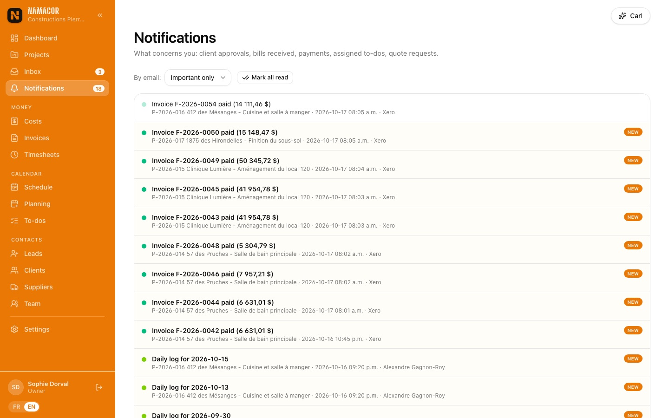Open the By email Important only dropdown
Viewport: 669px width, 418px height.
click(198, 78)
